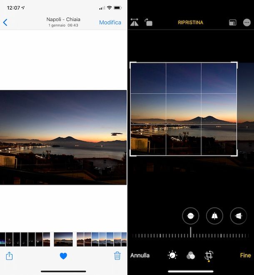Open the Napoli sunset photo in viewer

coord(63,137)
